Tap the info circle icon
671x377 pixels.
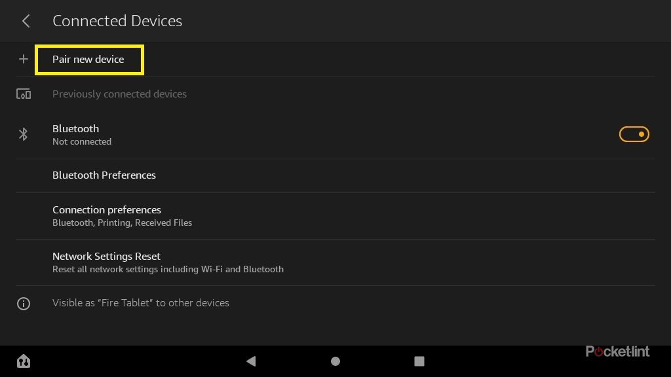tap(24, 304)
